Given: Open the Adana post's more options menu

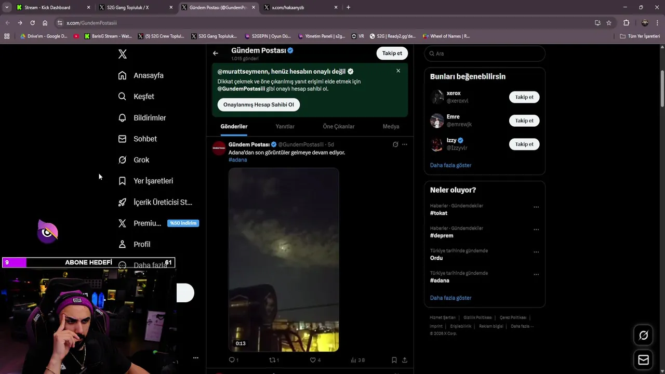Looking at the screenshot, I should coord(405,144).
